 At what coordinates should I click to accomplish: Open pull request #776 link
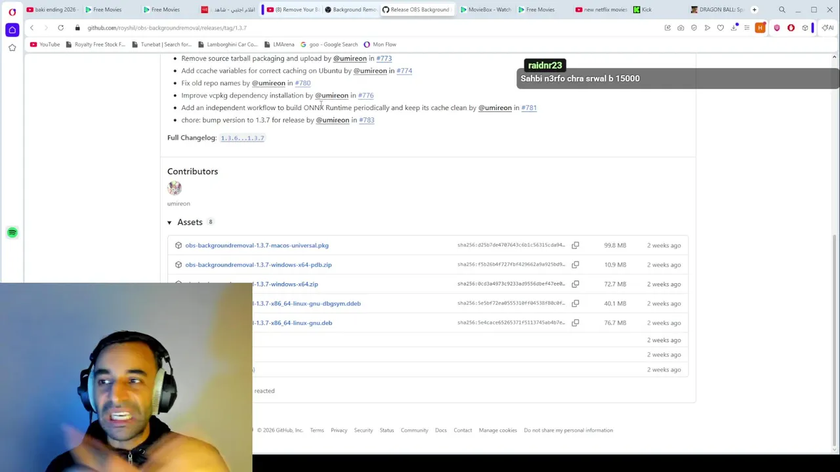coord(366,96)
